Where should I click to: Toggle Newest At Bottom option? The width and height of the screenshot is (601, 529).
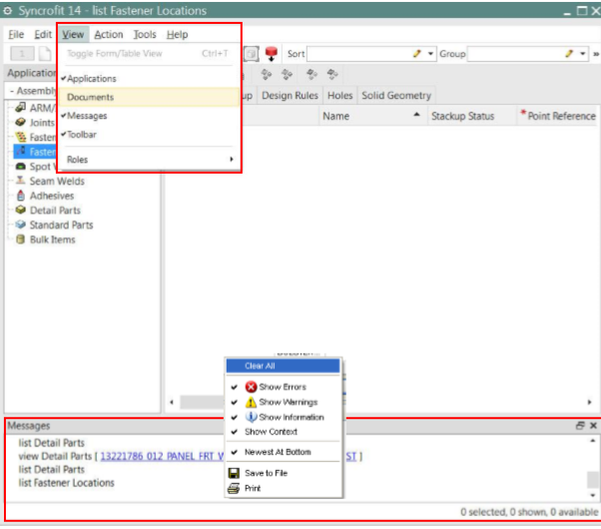click(x=283, y=452)
